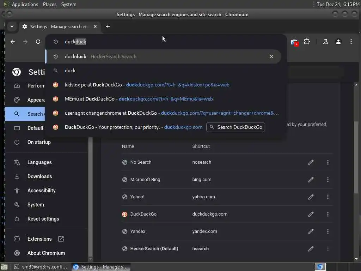Viewport: 361px width, 271px height.
Task: Open more actions for Yandex
Action: pos(328,231)
